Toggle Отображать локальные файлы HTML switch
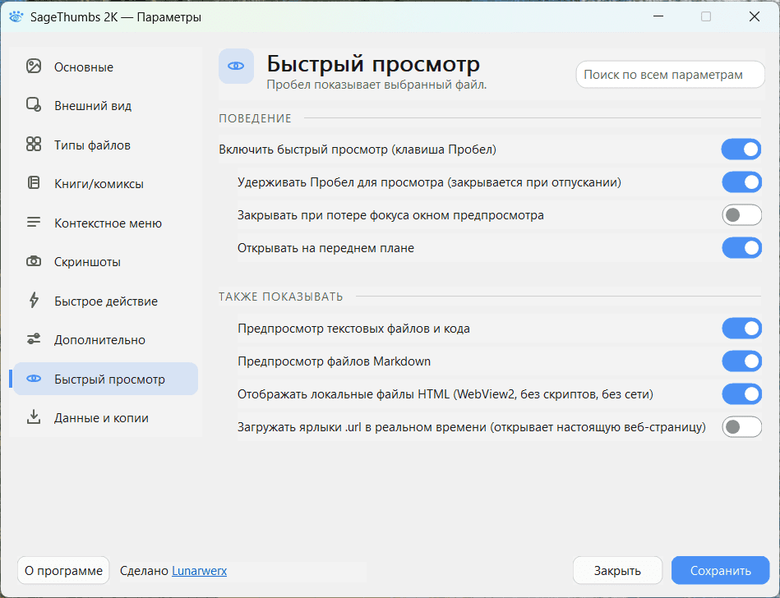The width and height of the screenshot is (780, 598). click(741, 393)
